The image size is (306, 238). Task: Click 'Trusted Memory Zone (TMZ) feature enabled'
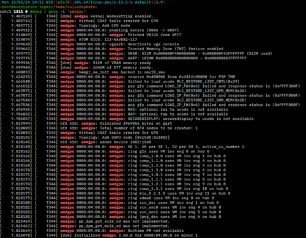tap(176, 49)
